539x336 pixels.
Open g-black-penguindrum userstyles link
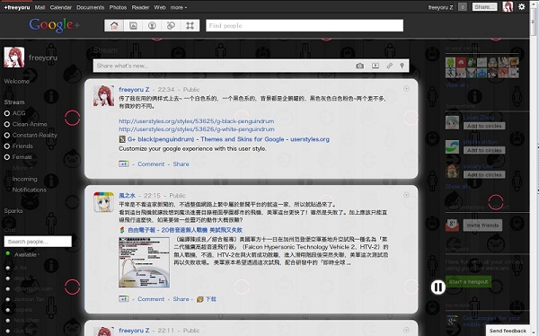click(x=196, y=121)
